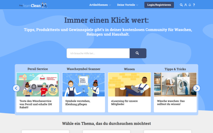Click the Wissen card heading
The width and height of the screenshot is (213, 133).
[x=129, y=69]
